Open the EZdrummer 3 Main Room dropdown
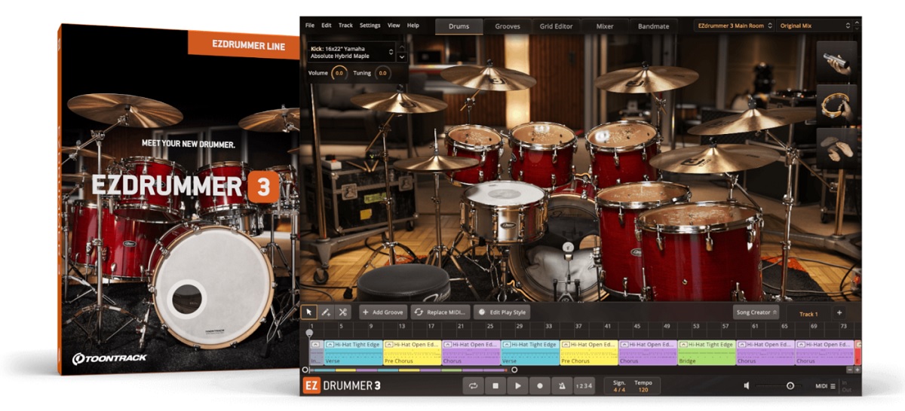Image resolution: width=905 pixels, height=411 pixels. tap(735, 26)
